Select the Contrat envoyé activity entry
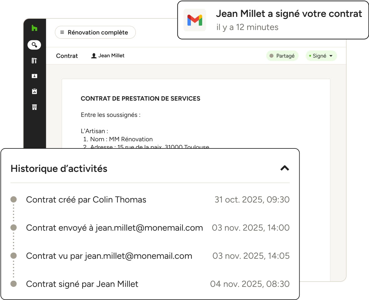Screen dimensions: 369x300 point(114,228)
